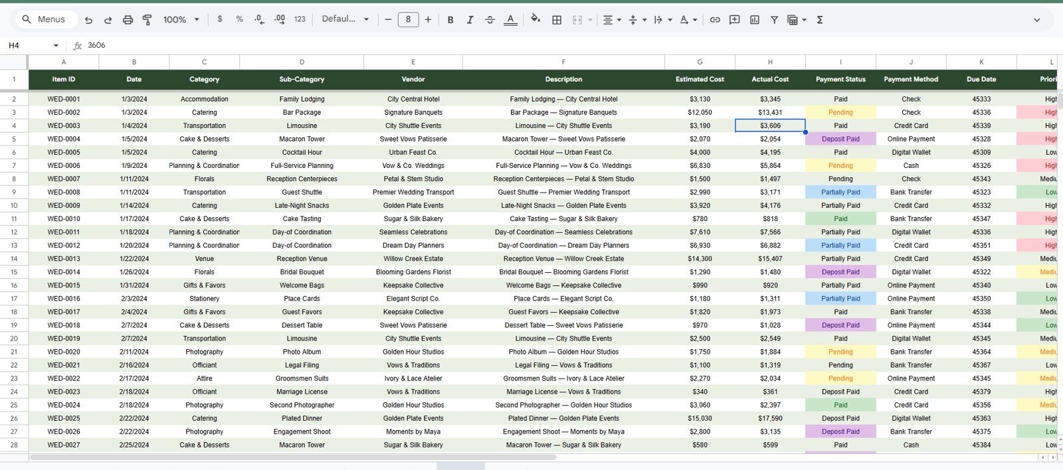Select the green Paid cell for WED-0010
This screenshot has height=470, width=1063.
[x=840, y=218]
